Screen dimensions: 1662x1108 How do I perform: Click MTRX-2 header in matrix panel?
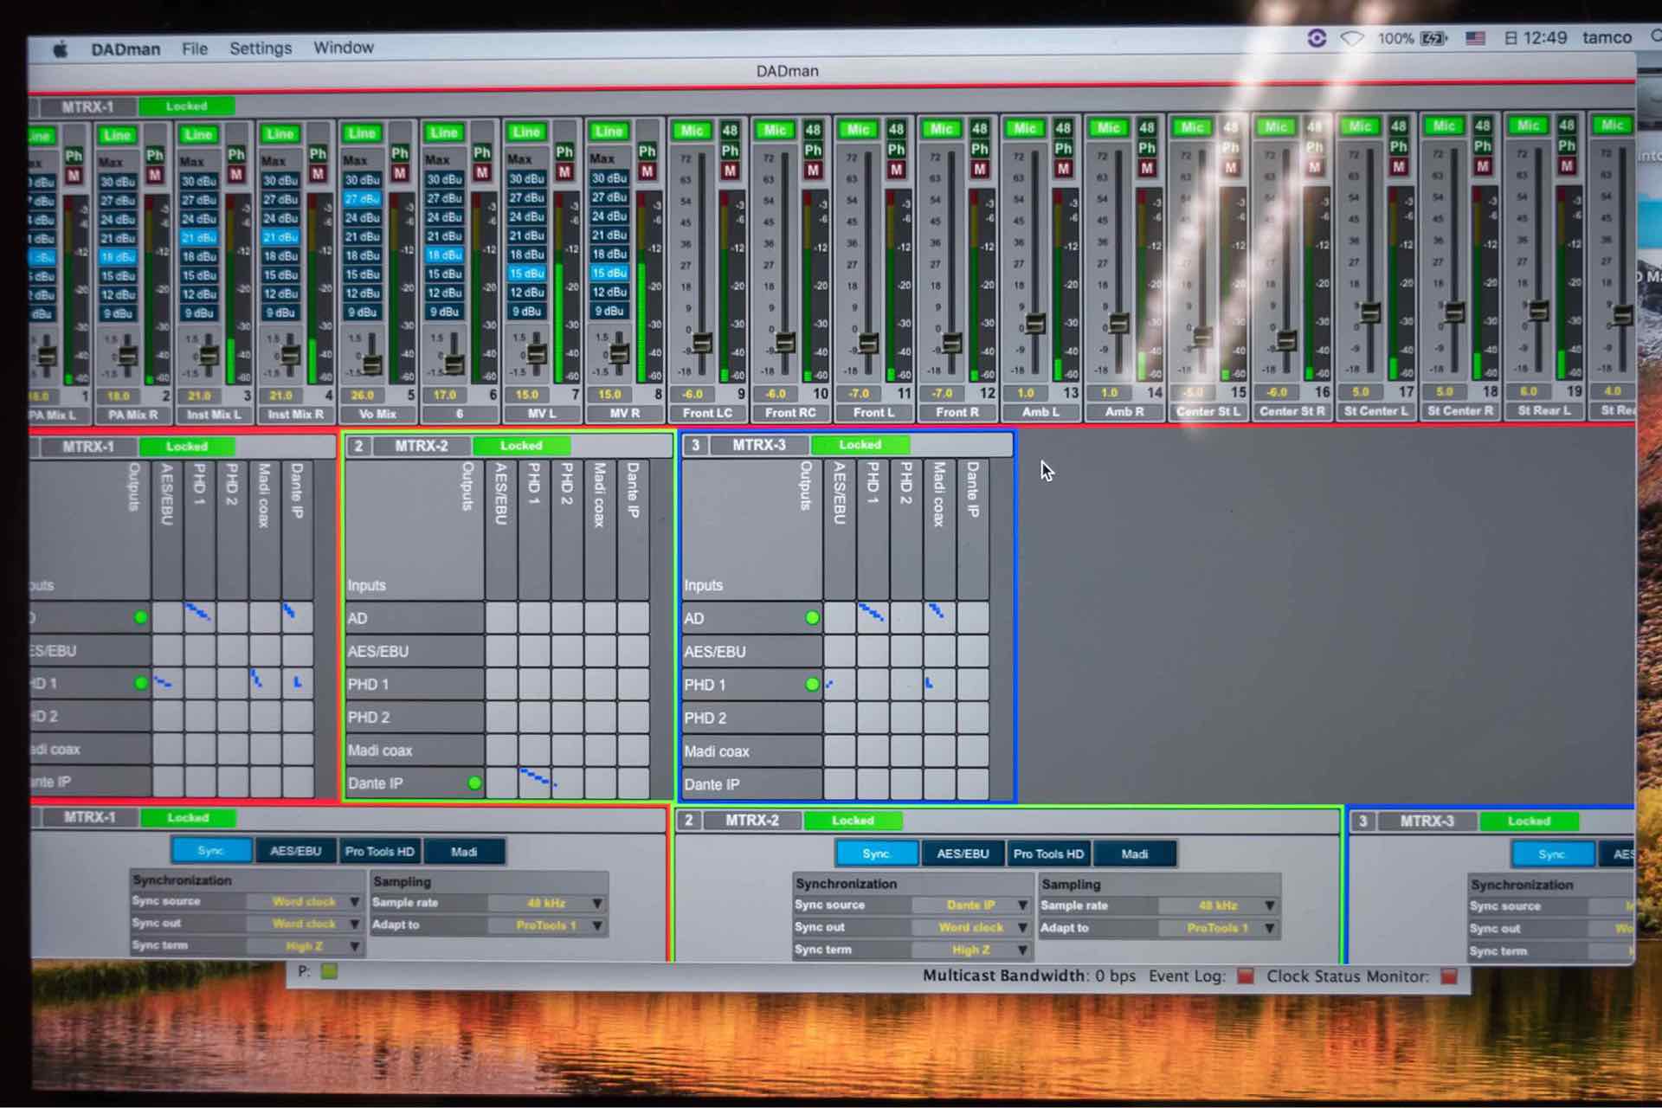422,446
